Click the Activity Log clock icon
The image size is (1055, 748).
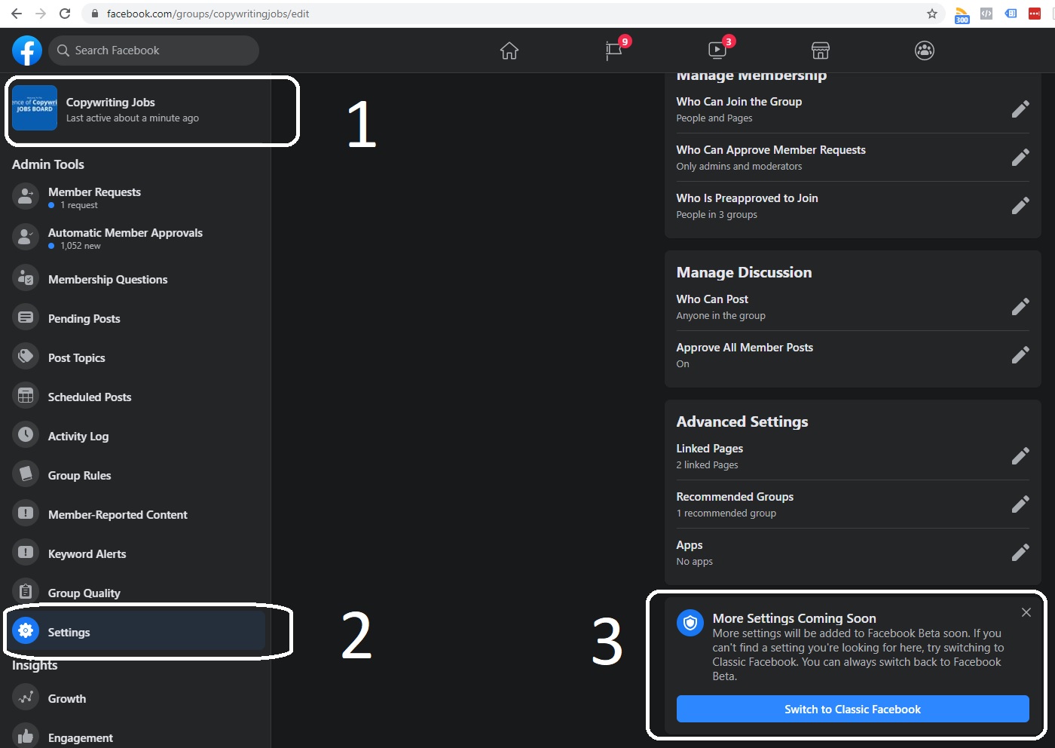click(26, 434)
